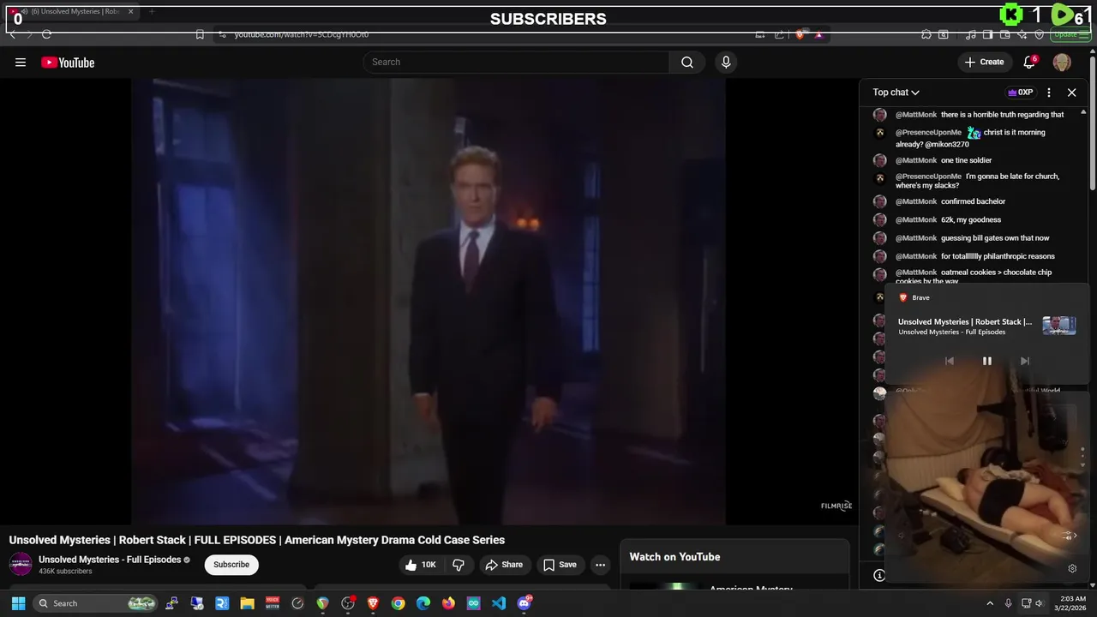
Task: Open the settings gear on the webcam overlay
Action: tap(1072, 568)
